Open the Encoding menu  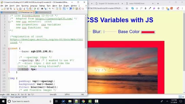click(x=25, y=6)
